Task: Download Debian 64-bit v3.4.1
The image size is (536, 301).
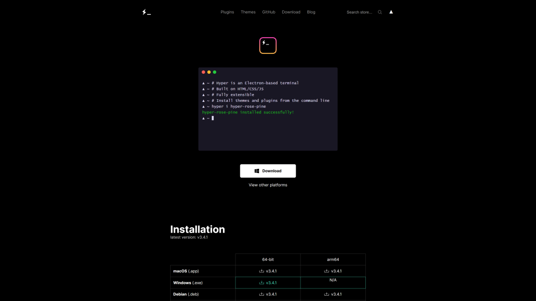Action: coord(268,294)
